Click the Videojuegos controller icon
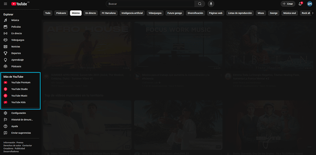The image size is (316, 155). (5, 40)
